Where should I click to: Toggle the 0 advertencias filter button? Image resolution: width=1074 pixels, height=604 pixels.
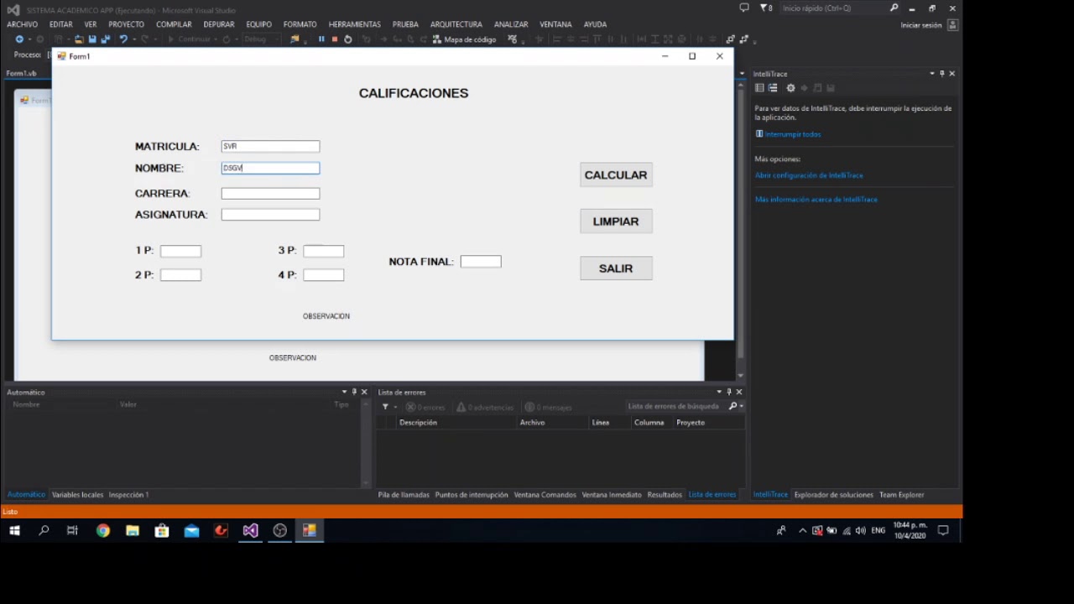[x=485, y=408]
